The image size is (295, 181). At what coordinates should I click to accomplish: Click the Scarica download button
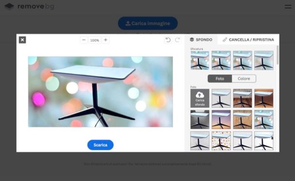click(101, 145)
